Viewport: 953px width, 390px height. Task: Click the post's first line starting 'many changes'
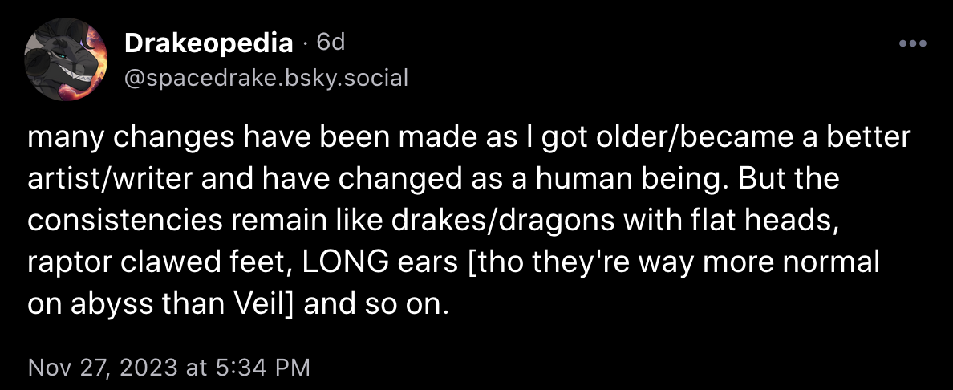[469, 138]
